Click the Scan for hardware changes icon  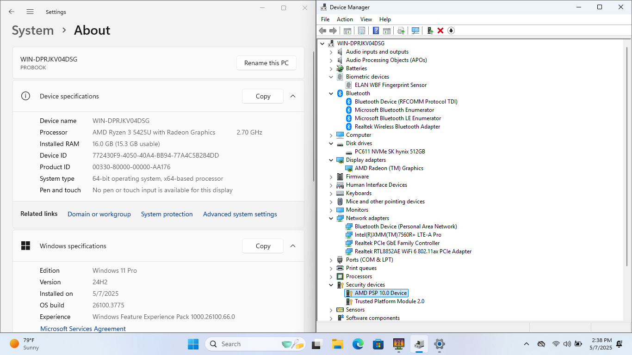415,31
